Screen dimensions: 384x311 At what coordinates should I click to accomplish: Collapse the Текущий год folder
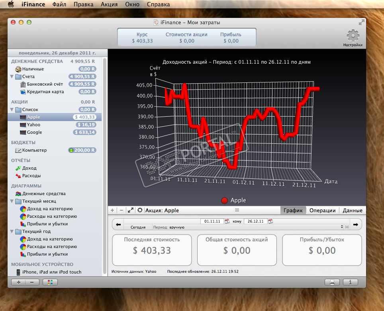(x=12, y=232)
